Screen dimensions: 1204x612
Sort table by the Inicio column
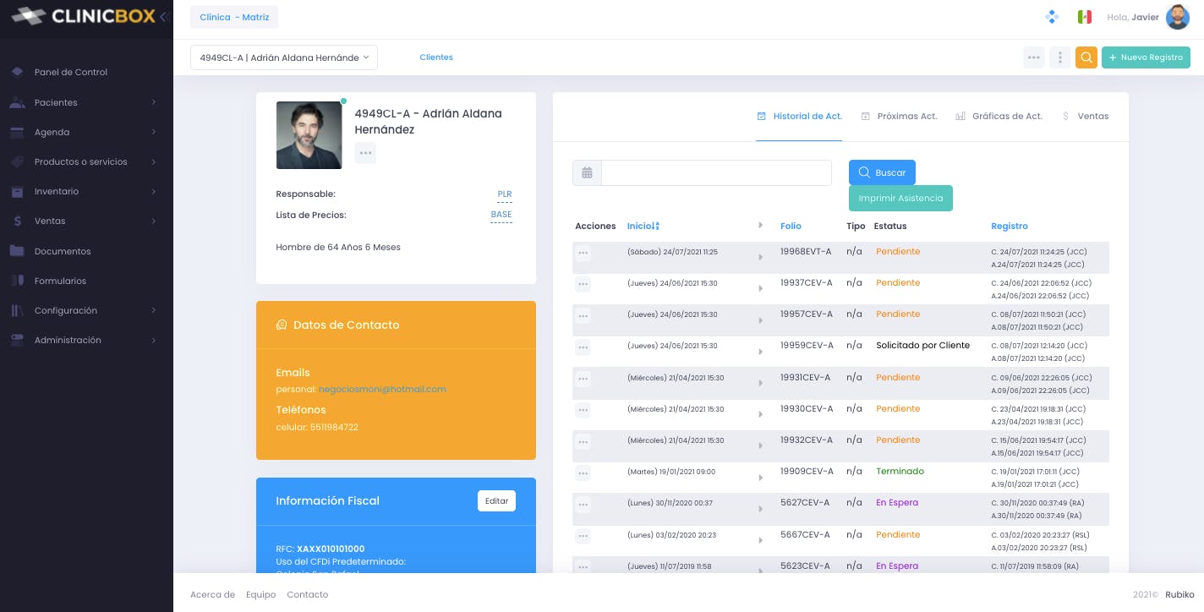[643, 226]
